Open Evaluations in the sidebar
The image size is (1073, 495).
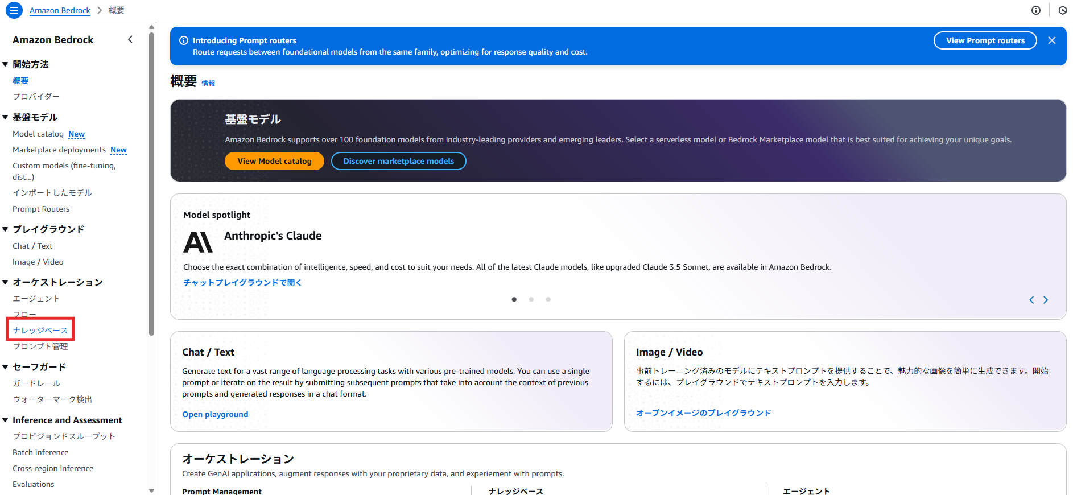pyautogui.click(x=34, y=484)
